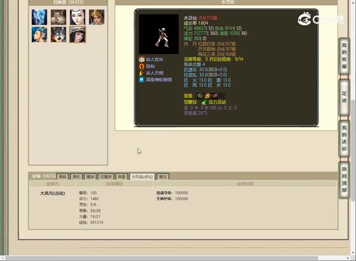Screen dimensions: 356x261
Task: Click the vertical scrollbar down arrow
Action: click(353, 253)
